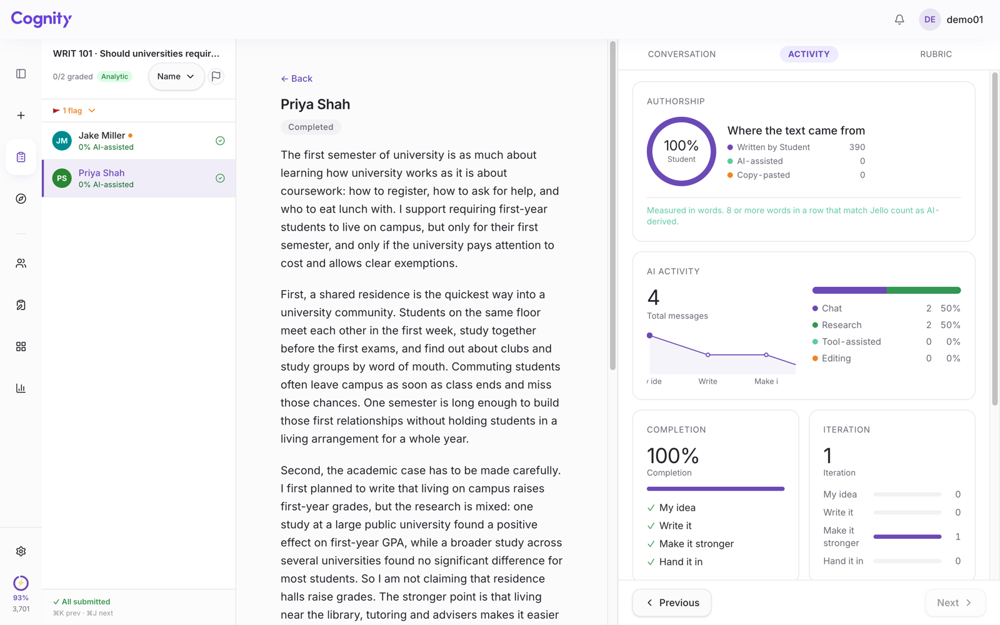This screenshot has height=625, width=1000.
Task: Click the AI activity message line chart
Action: tap(721, 353)
